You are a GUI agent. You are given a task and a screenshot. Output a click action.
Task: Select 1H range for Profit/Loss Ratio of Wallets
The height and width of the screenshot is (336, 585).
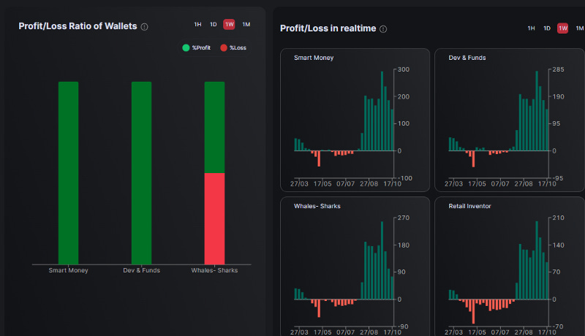197,25
